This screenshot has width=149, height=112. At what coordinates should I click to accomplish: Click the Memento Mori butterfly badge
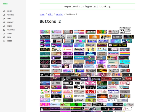[x=45, y=75]
